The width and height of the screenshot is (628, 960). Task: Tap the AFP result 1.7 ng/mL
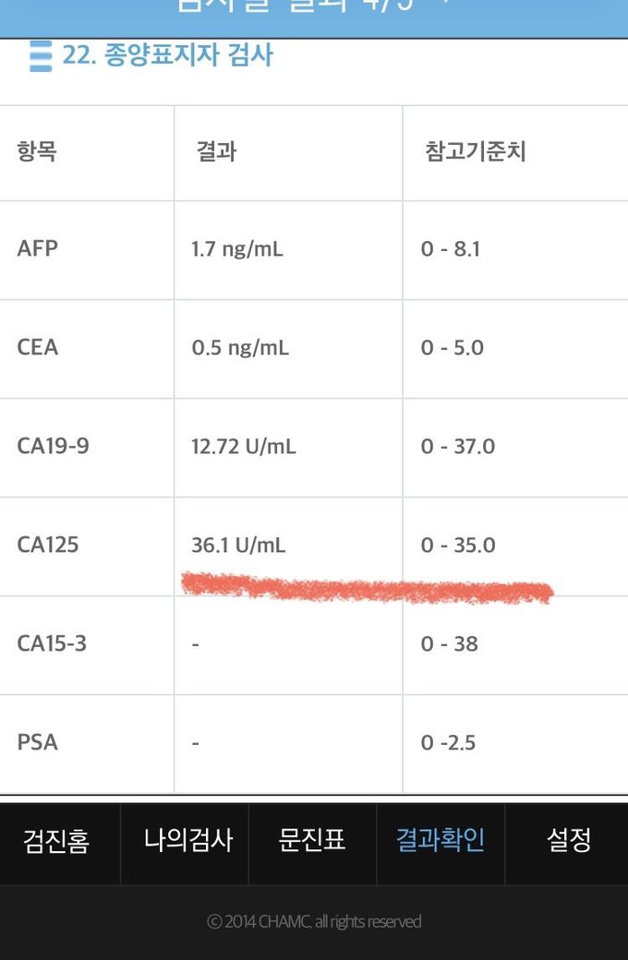click(x=238, y=249)
